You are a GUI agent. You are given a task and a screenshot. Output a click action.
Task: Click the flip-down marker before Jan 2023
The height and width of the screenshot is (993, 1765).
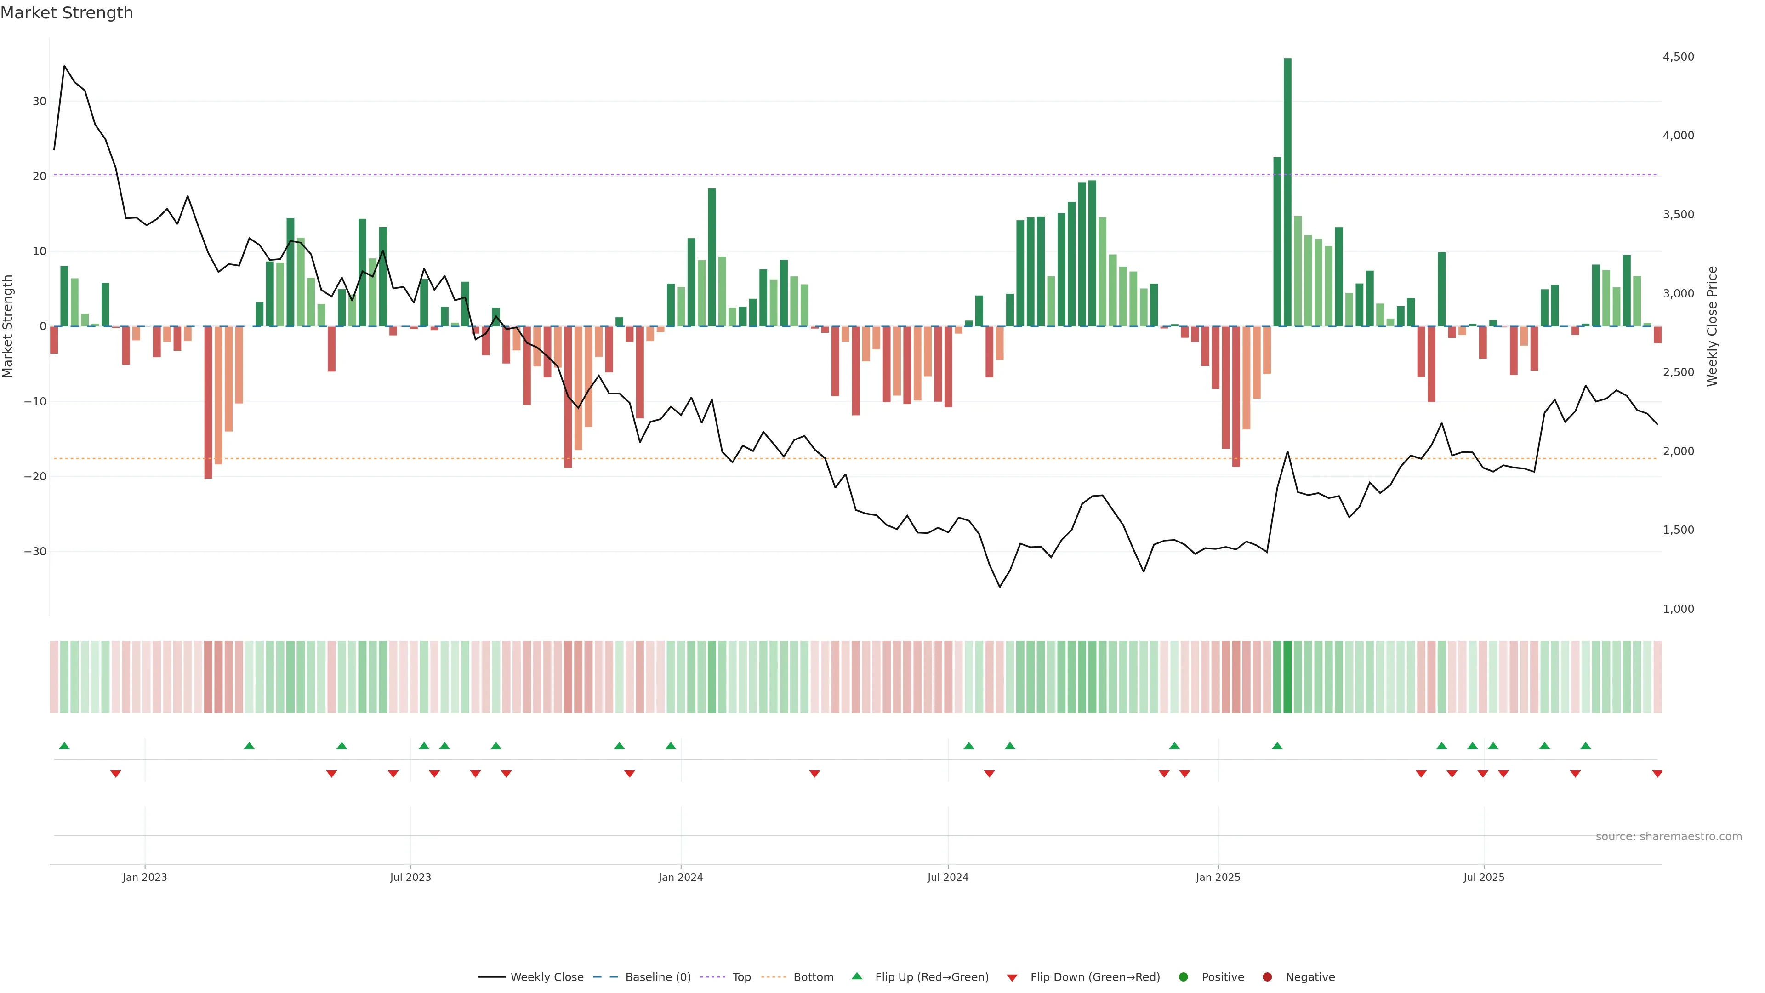point(116,774)
